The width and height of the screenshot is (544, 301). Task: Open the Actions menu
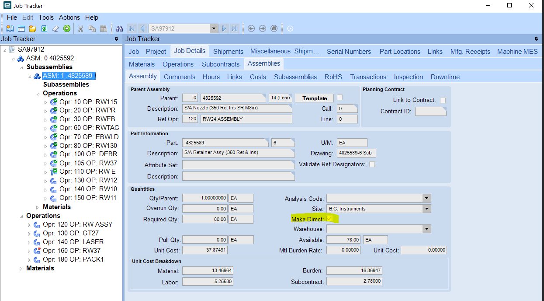coord(69,17)
